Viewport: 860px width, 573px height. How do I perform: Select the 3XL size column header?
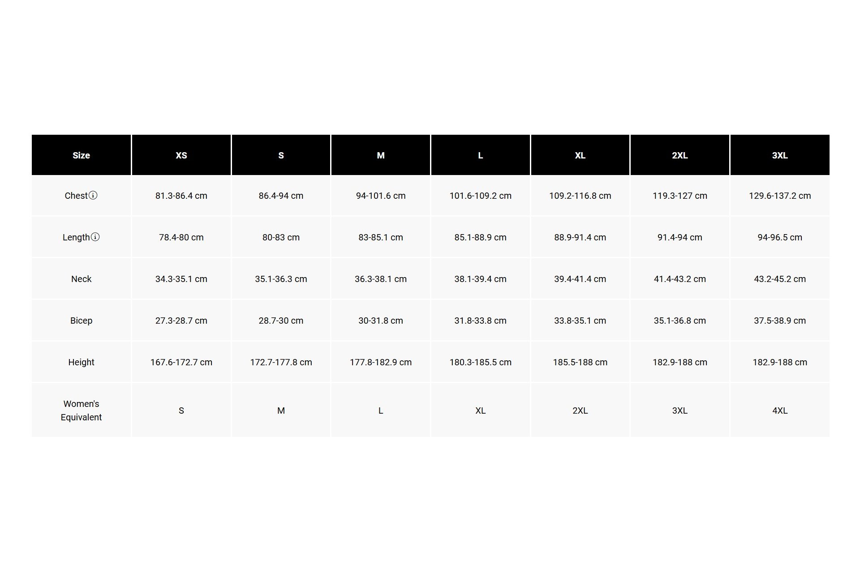pyautogui.click(x=780, y=155)
